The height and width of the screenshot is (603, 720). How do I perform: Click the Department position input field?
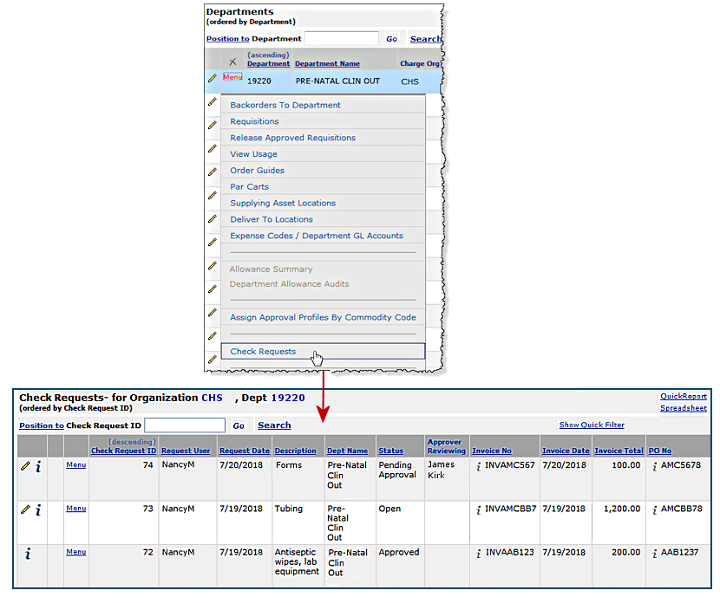point(341,39)
